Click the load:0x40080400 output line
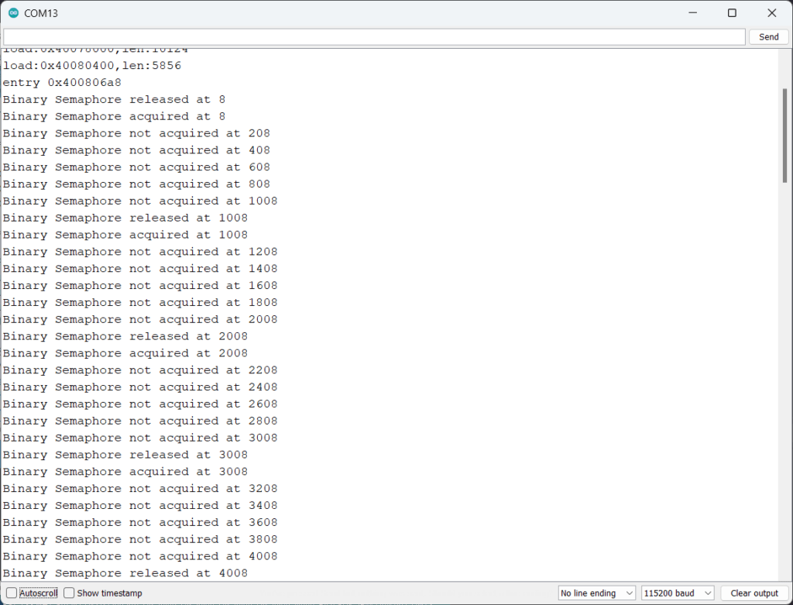The width and height of the screenshot is (793, 605). (x=93, y=65)
